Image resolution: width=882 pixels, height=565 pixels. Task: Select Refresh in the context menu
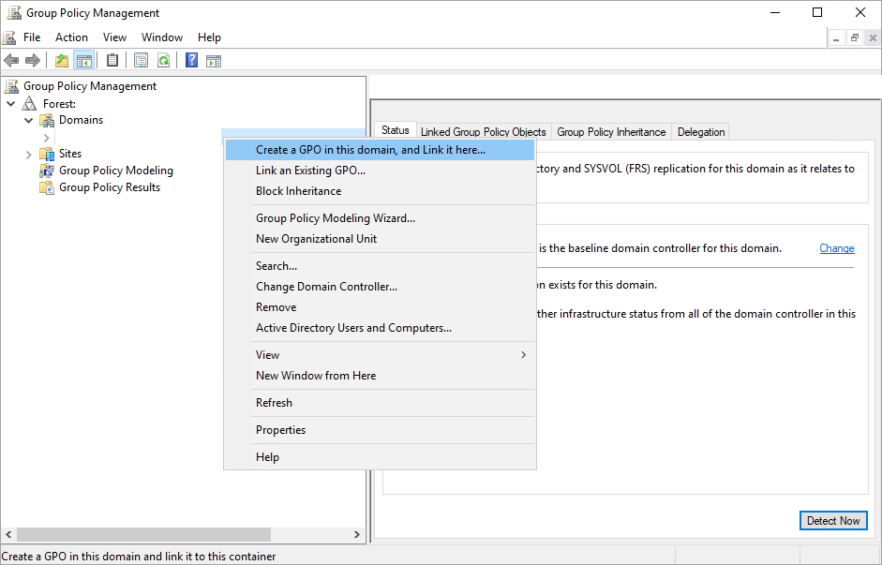(380, 403)
